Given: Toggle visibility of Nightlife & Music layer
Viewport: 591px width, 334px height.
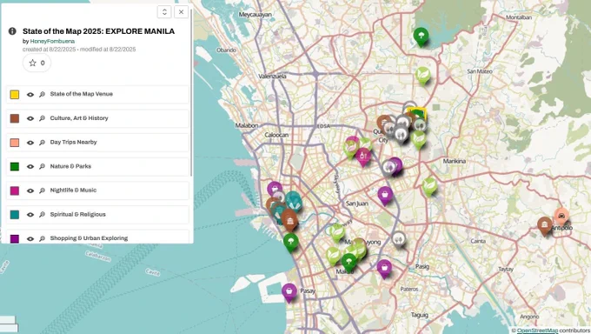Looking at the screenshot, I should 30,190.
